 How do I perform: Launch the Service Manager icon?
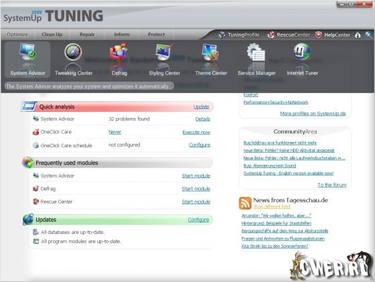coord(256,52)
